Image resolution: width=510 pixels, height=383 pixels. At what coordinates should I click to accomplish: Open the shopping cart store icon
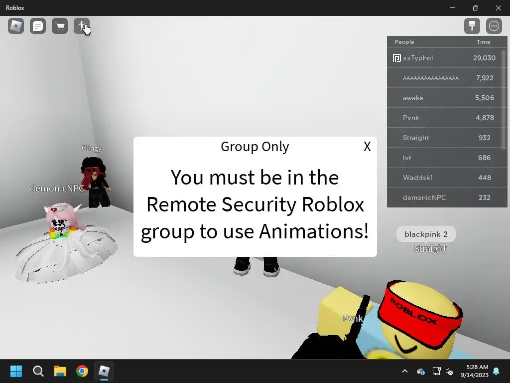click(x=60, y=26)
